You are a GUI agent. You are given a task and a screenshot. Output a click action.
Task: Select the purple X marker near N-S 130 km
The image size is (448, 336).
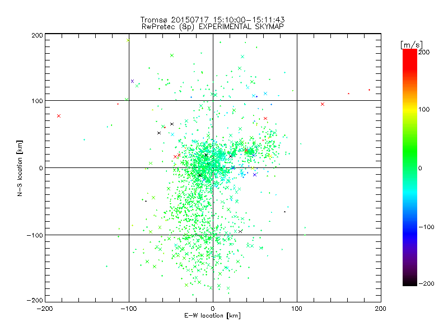pyautogui.click(x=132, y=81)
